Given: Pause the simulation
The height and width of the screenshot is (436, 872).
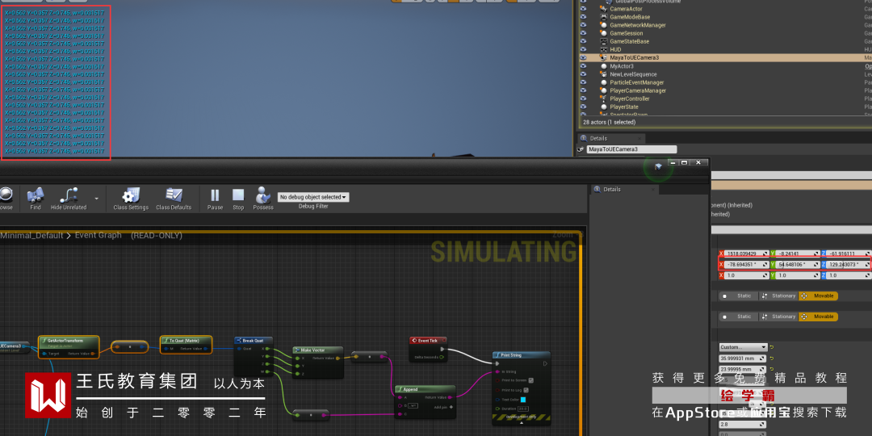Looking at the screenshot, I should [215, 199].
